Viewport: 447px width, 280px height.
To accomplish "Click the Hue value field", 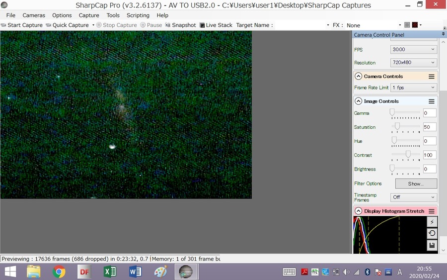I will pyautogui.click(x=430, y=141).
